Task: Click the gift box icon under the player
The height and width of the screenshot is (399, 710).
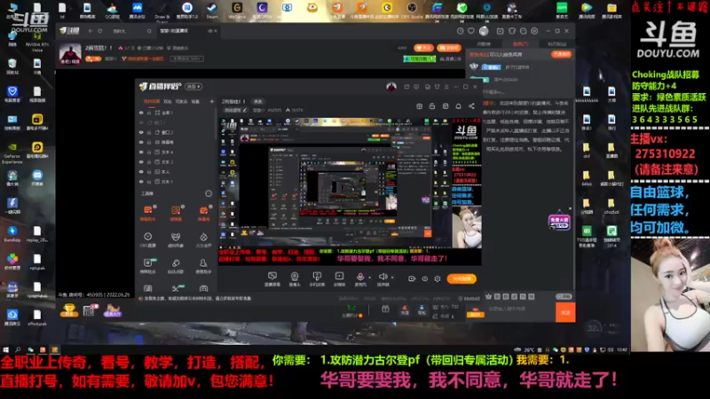Action: pos(385,309)
